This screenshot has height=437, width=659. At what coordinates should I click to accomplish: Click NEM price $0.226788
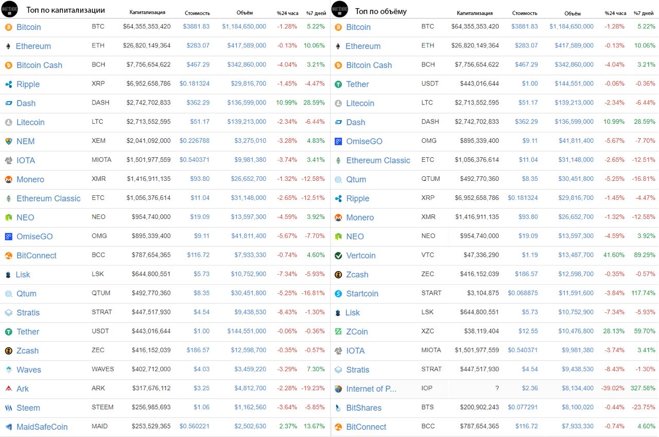(x=195, y=141)
